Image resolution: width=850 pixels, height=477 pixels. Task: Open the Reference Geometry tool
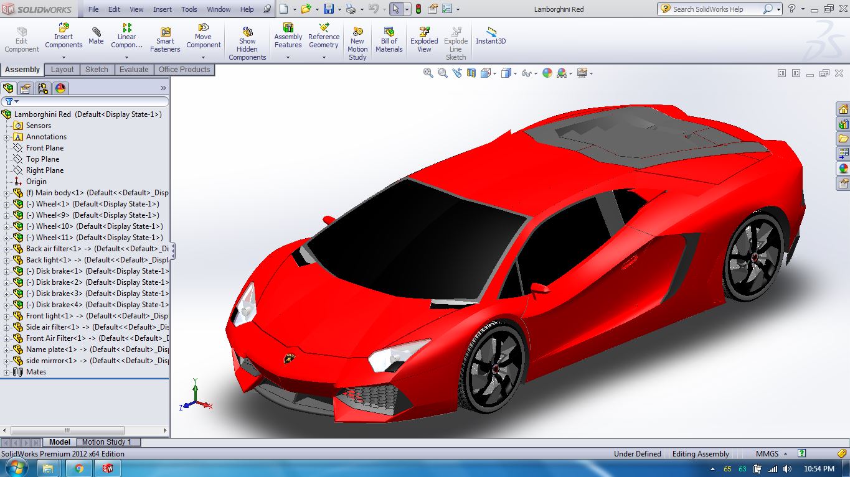[324, 36]
